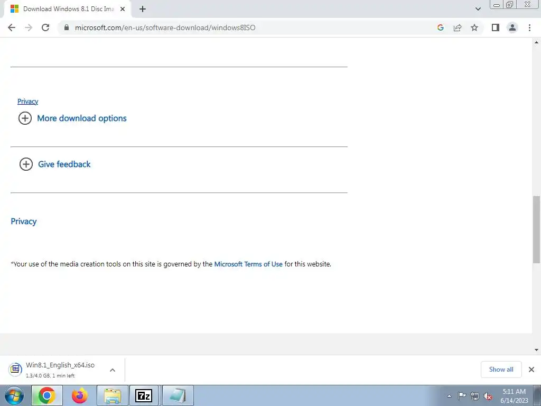
Task: Click the download progress text 1.3/4.0 GB
Action: click(x=50, y=376)
